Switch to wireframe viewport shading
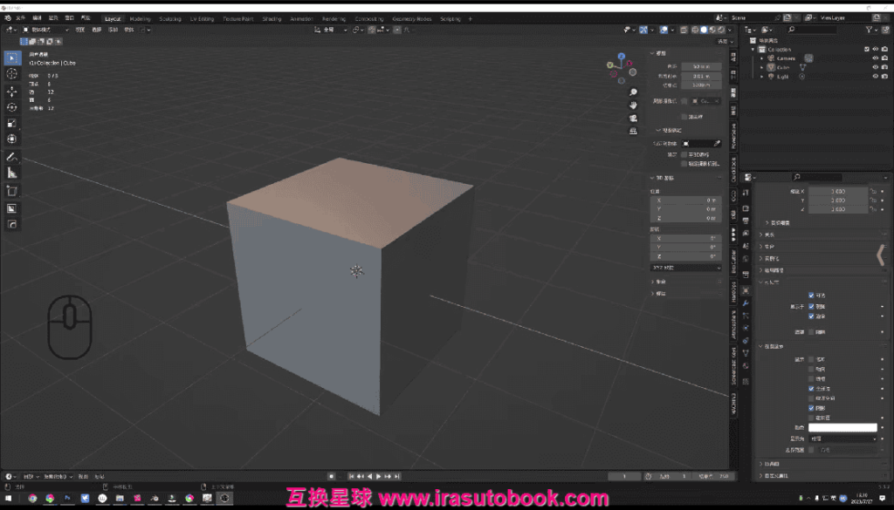Image resolution: width=894 pixels, height=510 pixels. click(x=694, y=30)
